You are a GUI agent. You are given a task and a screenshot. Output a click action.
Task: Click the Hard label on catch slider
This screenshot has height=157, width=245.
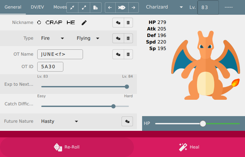128,96
